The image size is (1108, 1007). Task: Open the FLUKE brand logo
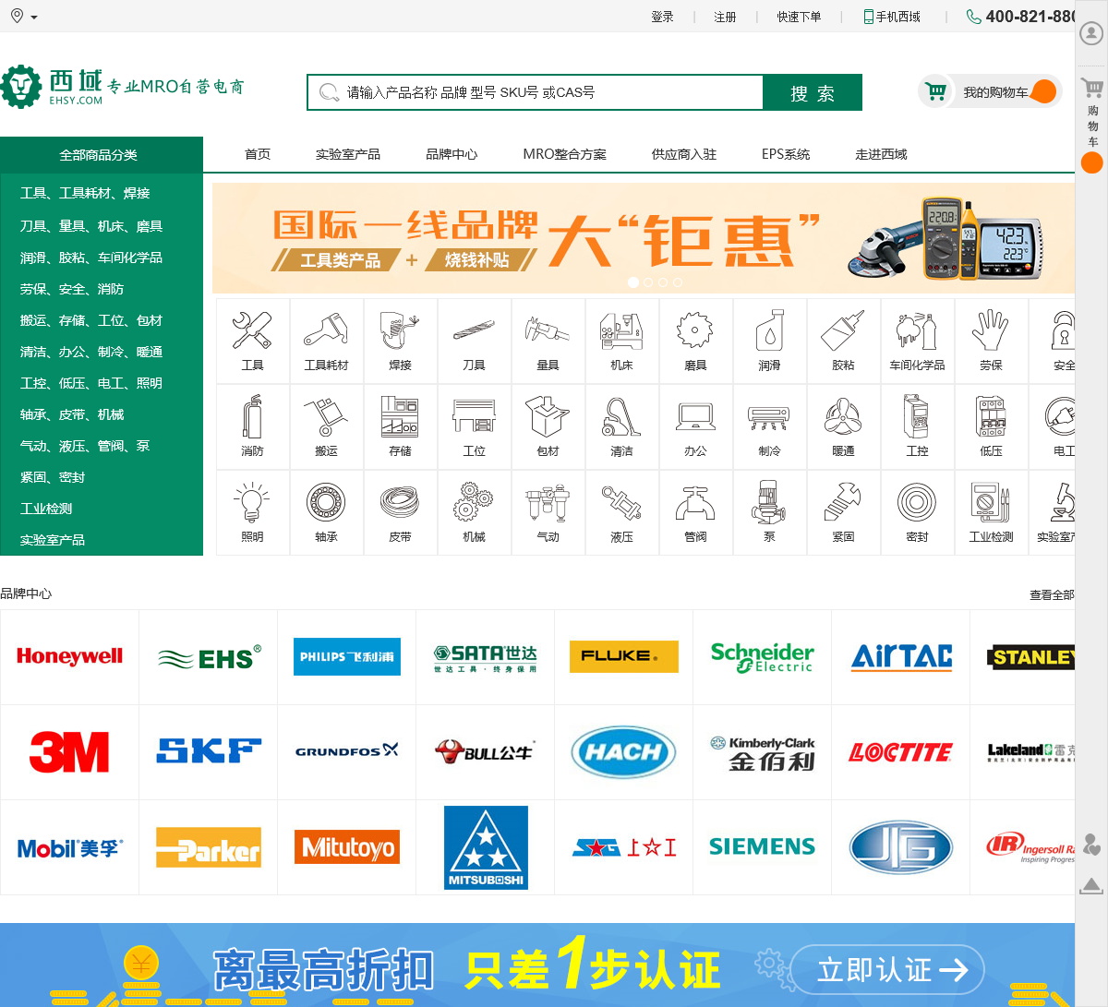tap(624, 656)
